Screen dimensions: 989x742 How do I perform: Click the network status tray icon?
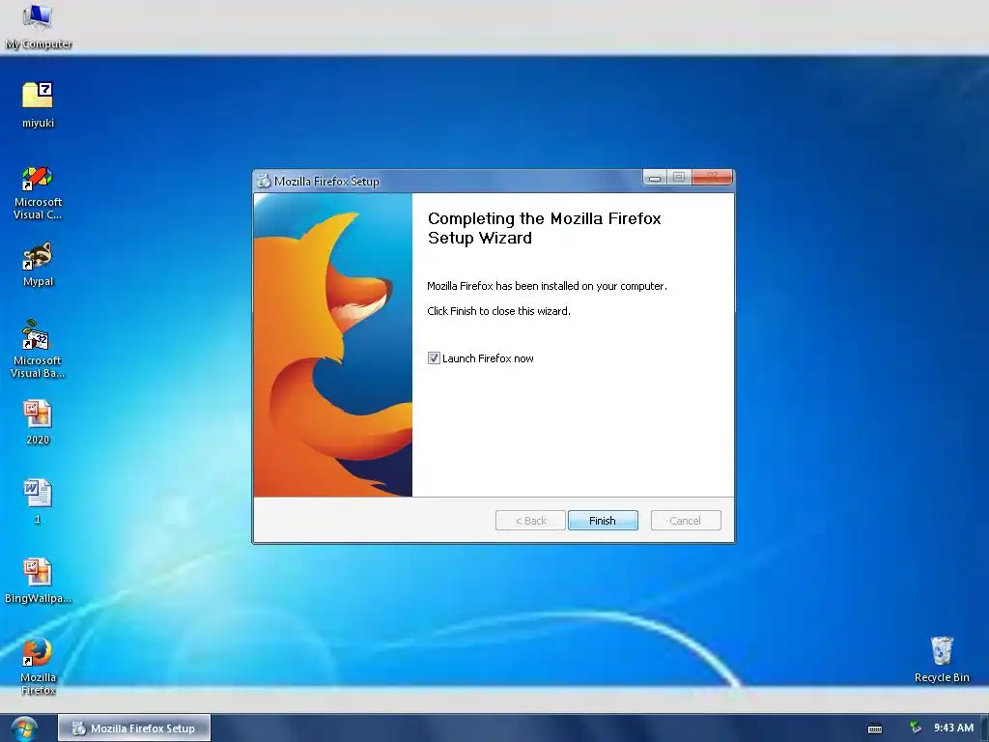pos(916,728)
